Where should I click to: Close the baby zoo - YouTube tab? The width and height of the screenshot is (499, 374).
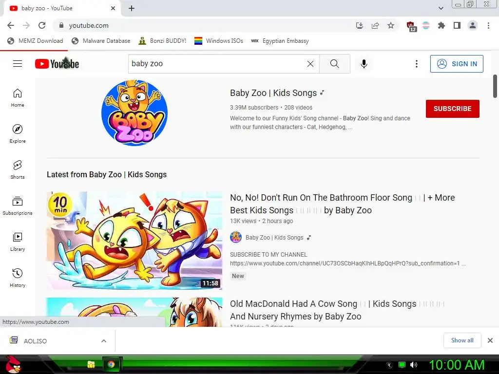pos(113,8)
